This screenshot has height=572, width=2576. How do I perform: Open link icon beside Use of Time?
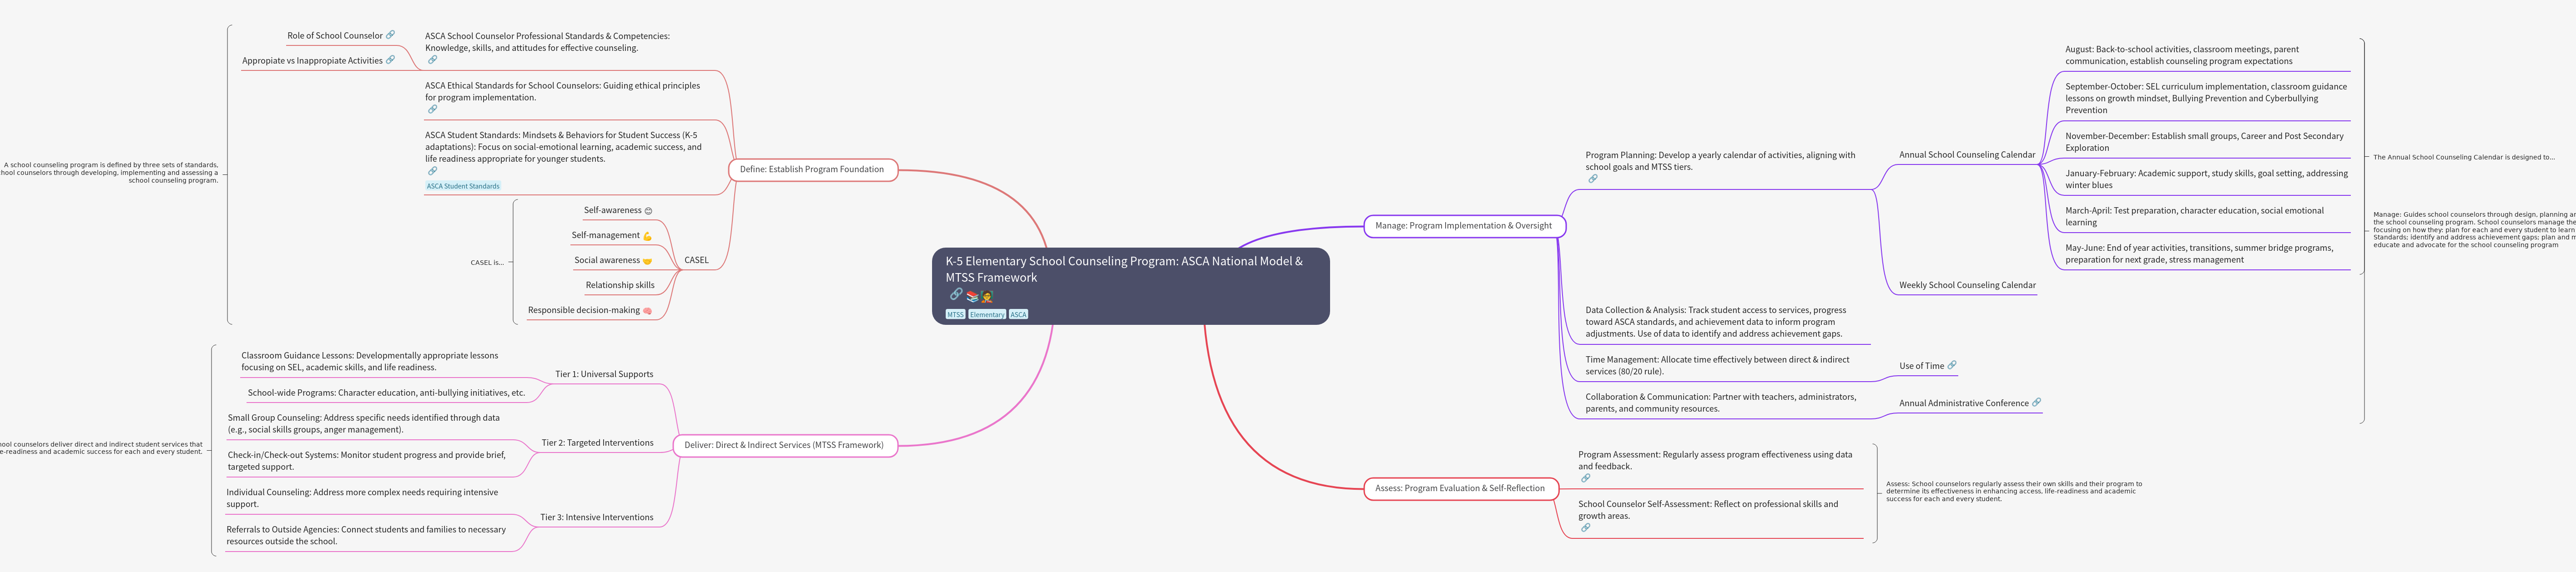pyautogui.click(x=1951, y=365)
